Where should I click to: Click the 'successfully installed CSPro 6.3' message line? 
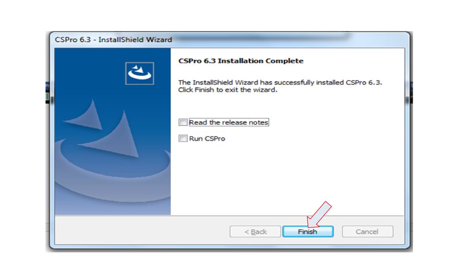(280, 82)
